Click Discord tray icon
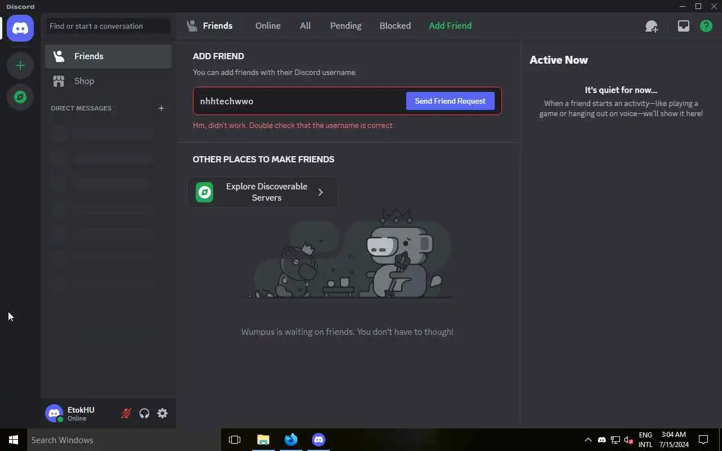Viewport: 722px width, 451px height. pyautogui.click(x=602, y=440)
